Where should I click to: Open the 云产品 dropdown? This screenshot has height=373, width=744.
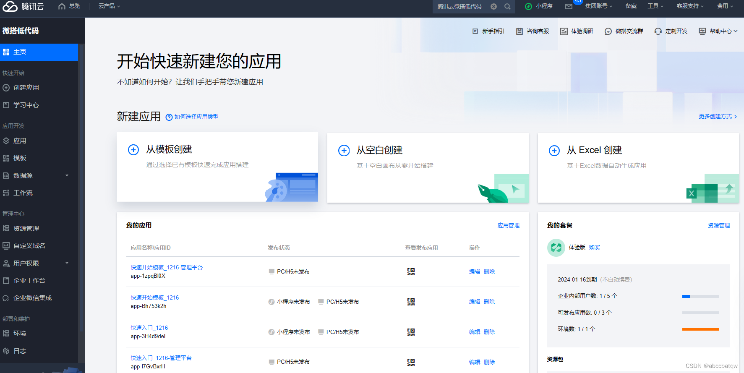[x=109, y=6]
